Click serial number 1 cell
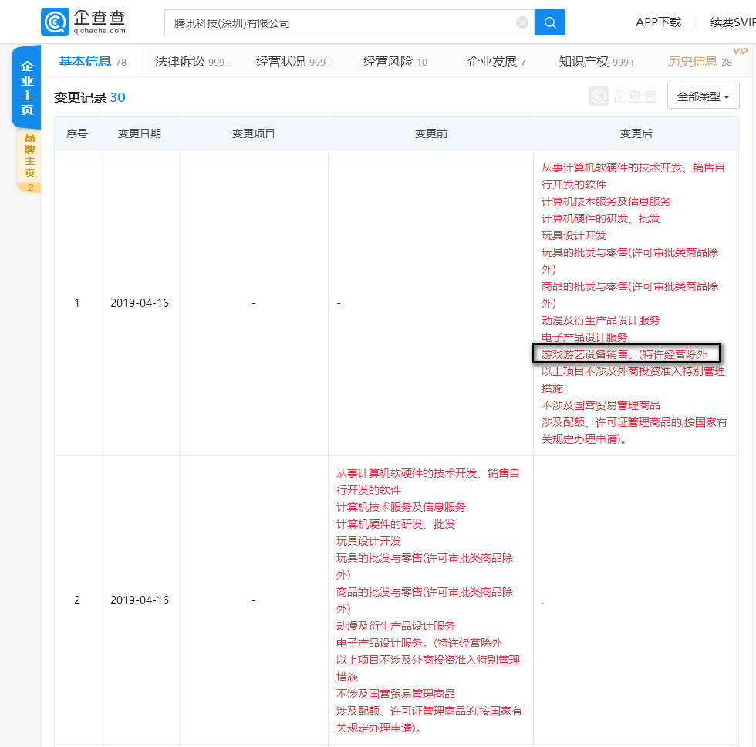This screenshot has width=756, height=747. pos(76,303)
